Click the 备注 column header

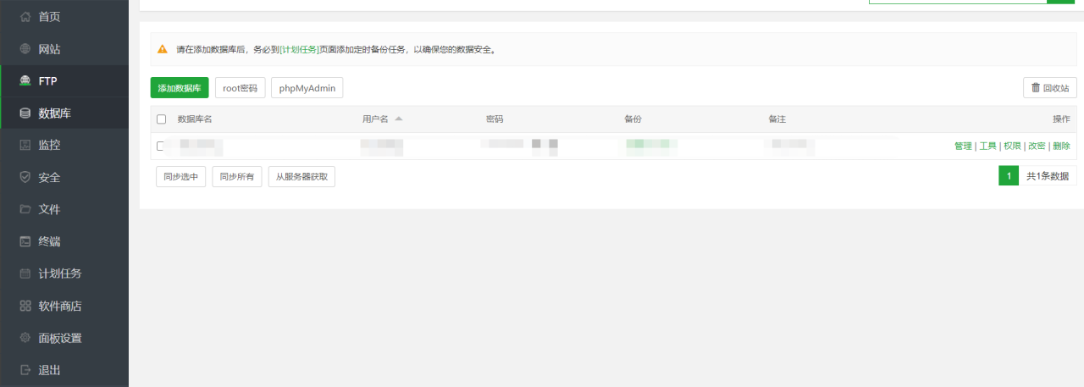click(777, 119)
